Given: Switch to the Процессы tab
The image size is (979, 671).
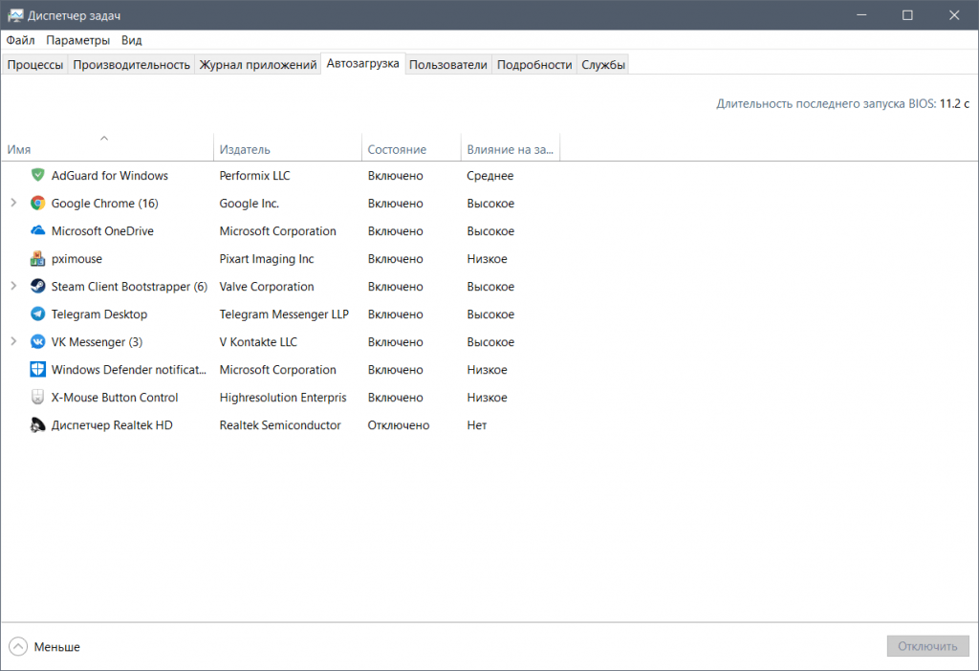Looking at the screenshot, I should [x=35, y=65].
